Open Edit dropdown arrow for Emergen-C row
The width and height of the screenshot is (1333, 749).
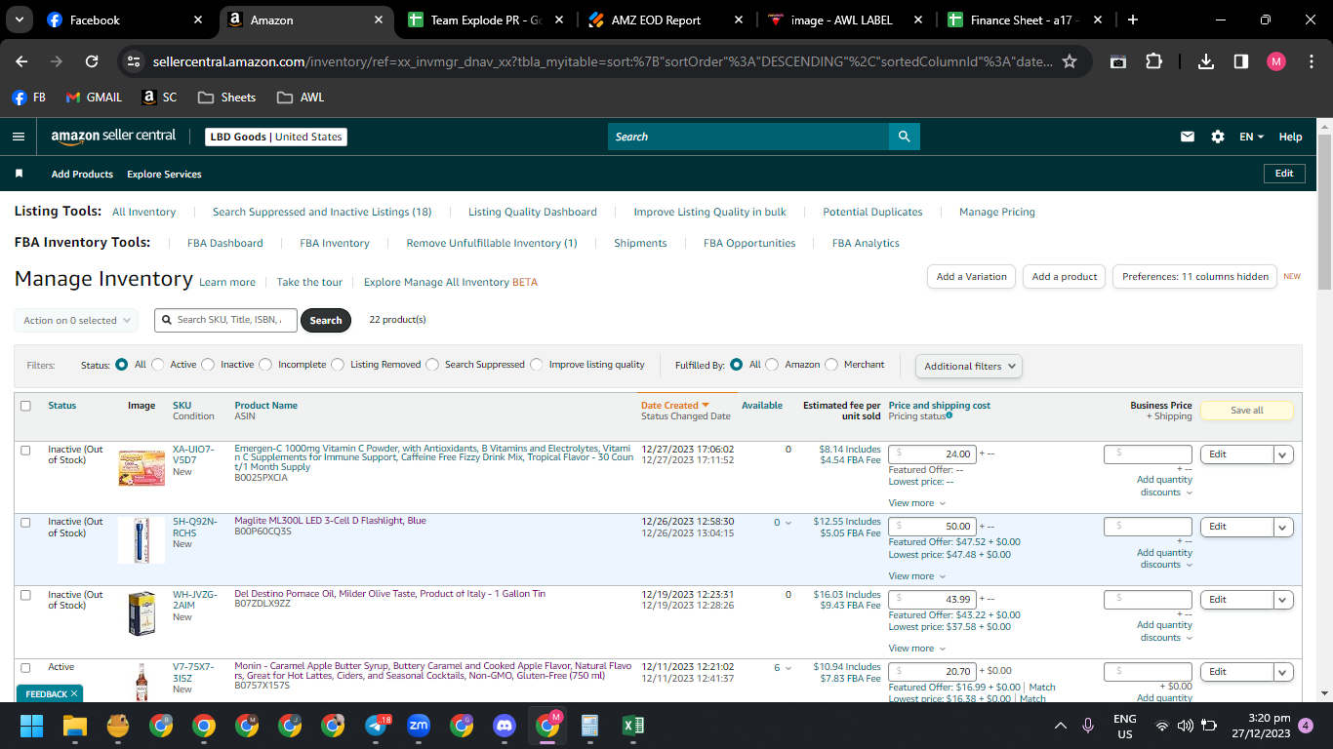click(x=1284, y=454)
